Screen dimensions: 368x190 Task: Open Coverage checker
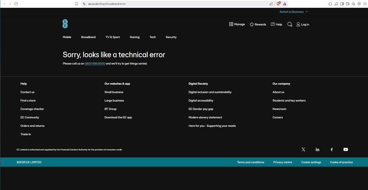pyautogui.click(x=32, y=109)
